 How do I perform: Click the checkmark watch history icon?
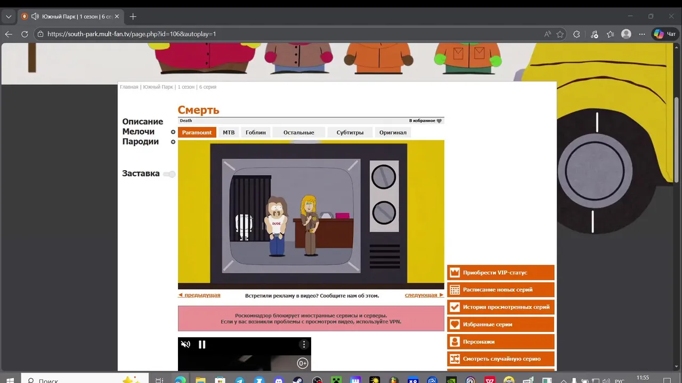pyautogui.click(x=454, y=307)
